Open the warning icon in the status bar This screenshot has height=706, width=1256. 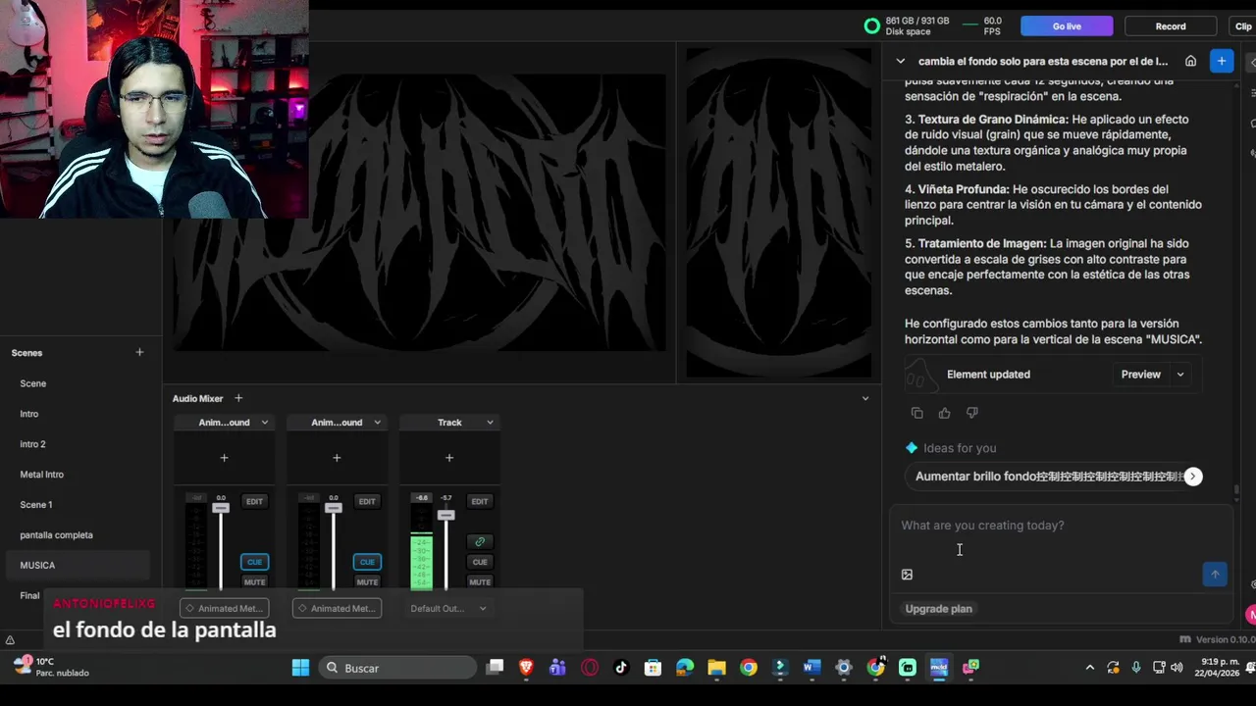click(10, 640)
